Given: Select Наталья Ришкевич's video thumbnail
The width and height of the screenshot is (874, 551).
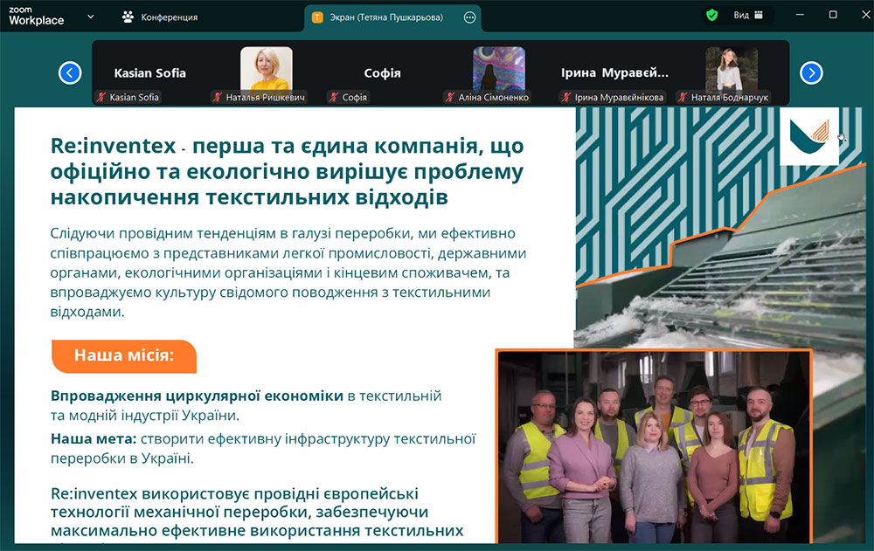Looking at the screenshot, I should [266, 68].
